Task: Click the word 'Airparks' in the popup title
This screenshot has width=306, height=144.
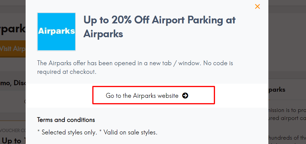Action: click(103, 34)
